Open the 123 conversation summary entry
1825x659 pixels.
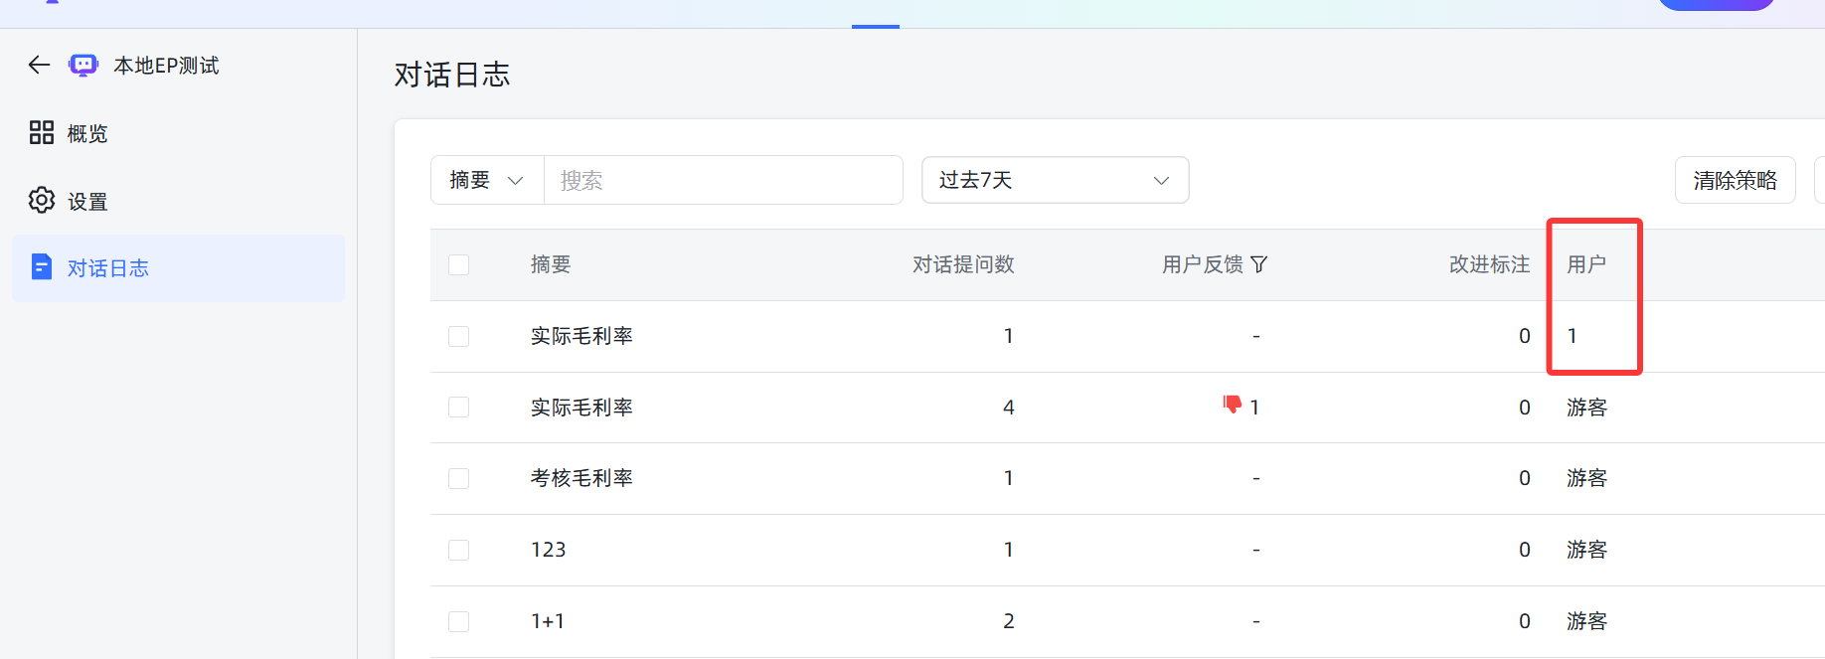(x=549, y=550)
